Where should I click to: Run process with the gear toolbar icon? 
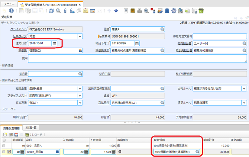point(174,11)
